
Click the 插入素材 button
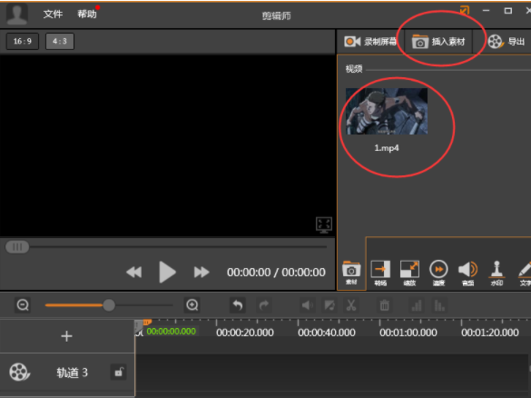438,42
